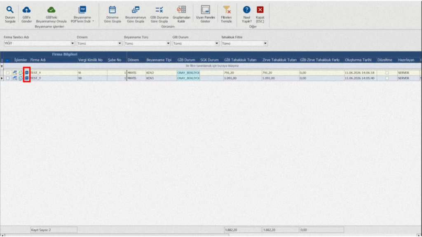Open the Dönem filter dropdown

[x=120, y=43]
